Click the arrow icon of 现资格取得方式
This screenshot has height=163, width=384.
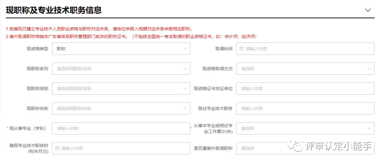[369, 69]
